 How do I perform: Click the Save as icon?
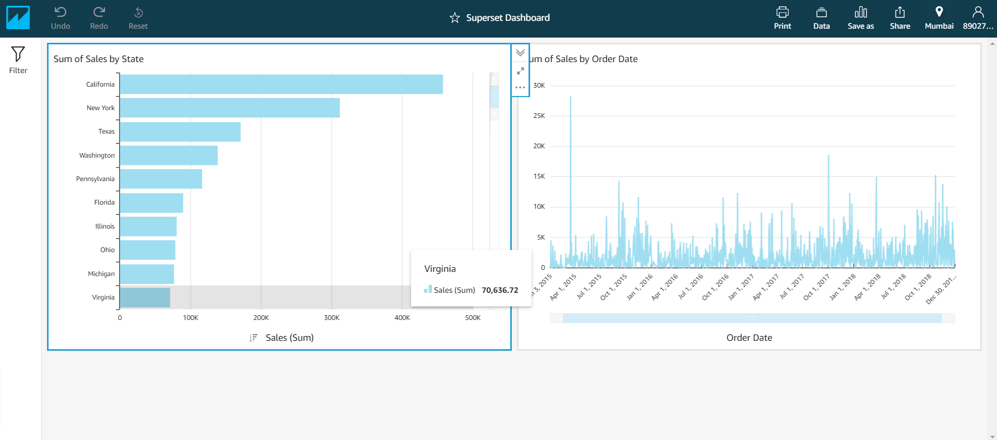pyautogui.click(x=861, y=18)
